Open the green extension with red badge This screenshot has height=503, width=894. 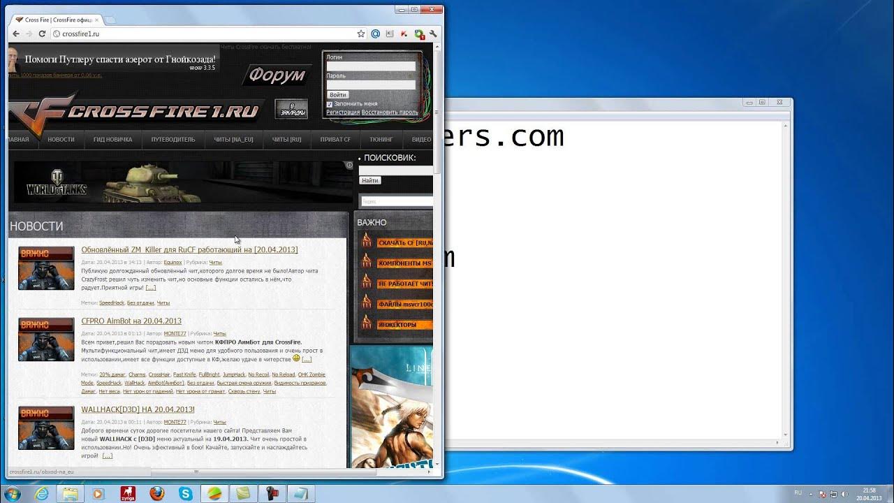(419, 34)
